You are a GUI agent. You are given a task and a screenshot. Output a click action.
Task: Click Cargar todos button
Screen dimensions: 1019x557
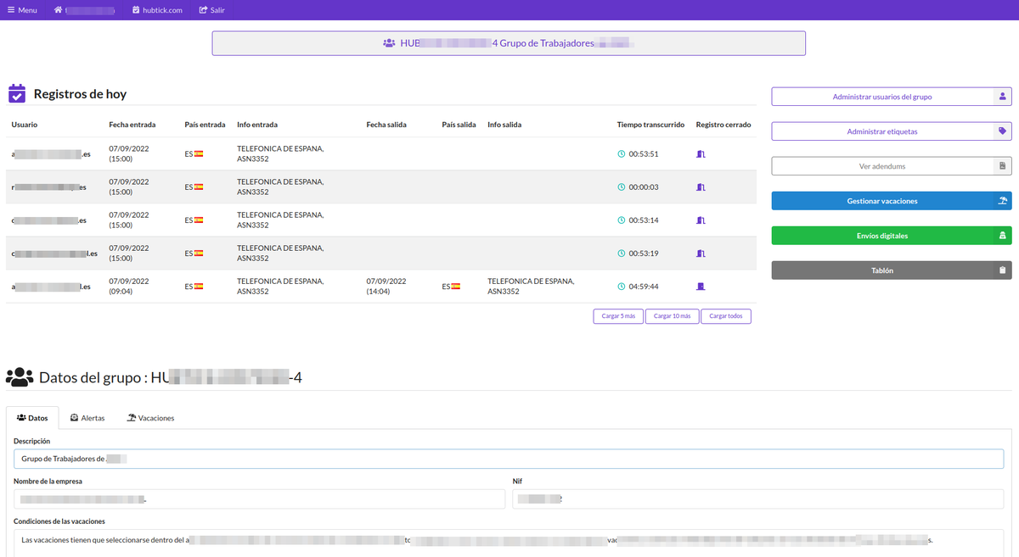coord(726,316)
